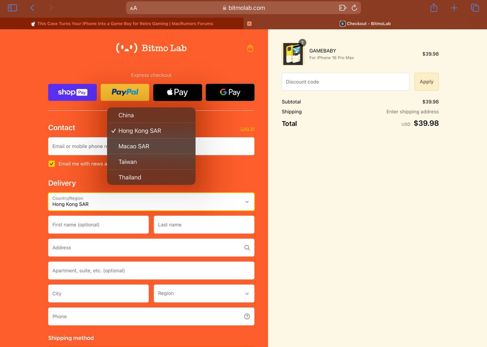Viewport: 487px width, 347px height.
Task: Reload the page with refresh icon
Action: (354, 8)
